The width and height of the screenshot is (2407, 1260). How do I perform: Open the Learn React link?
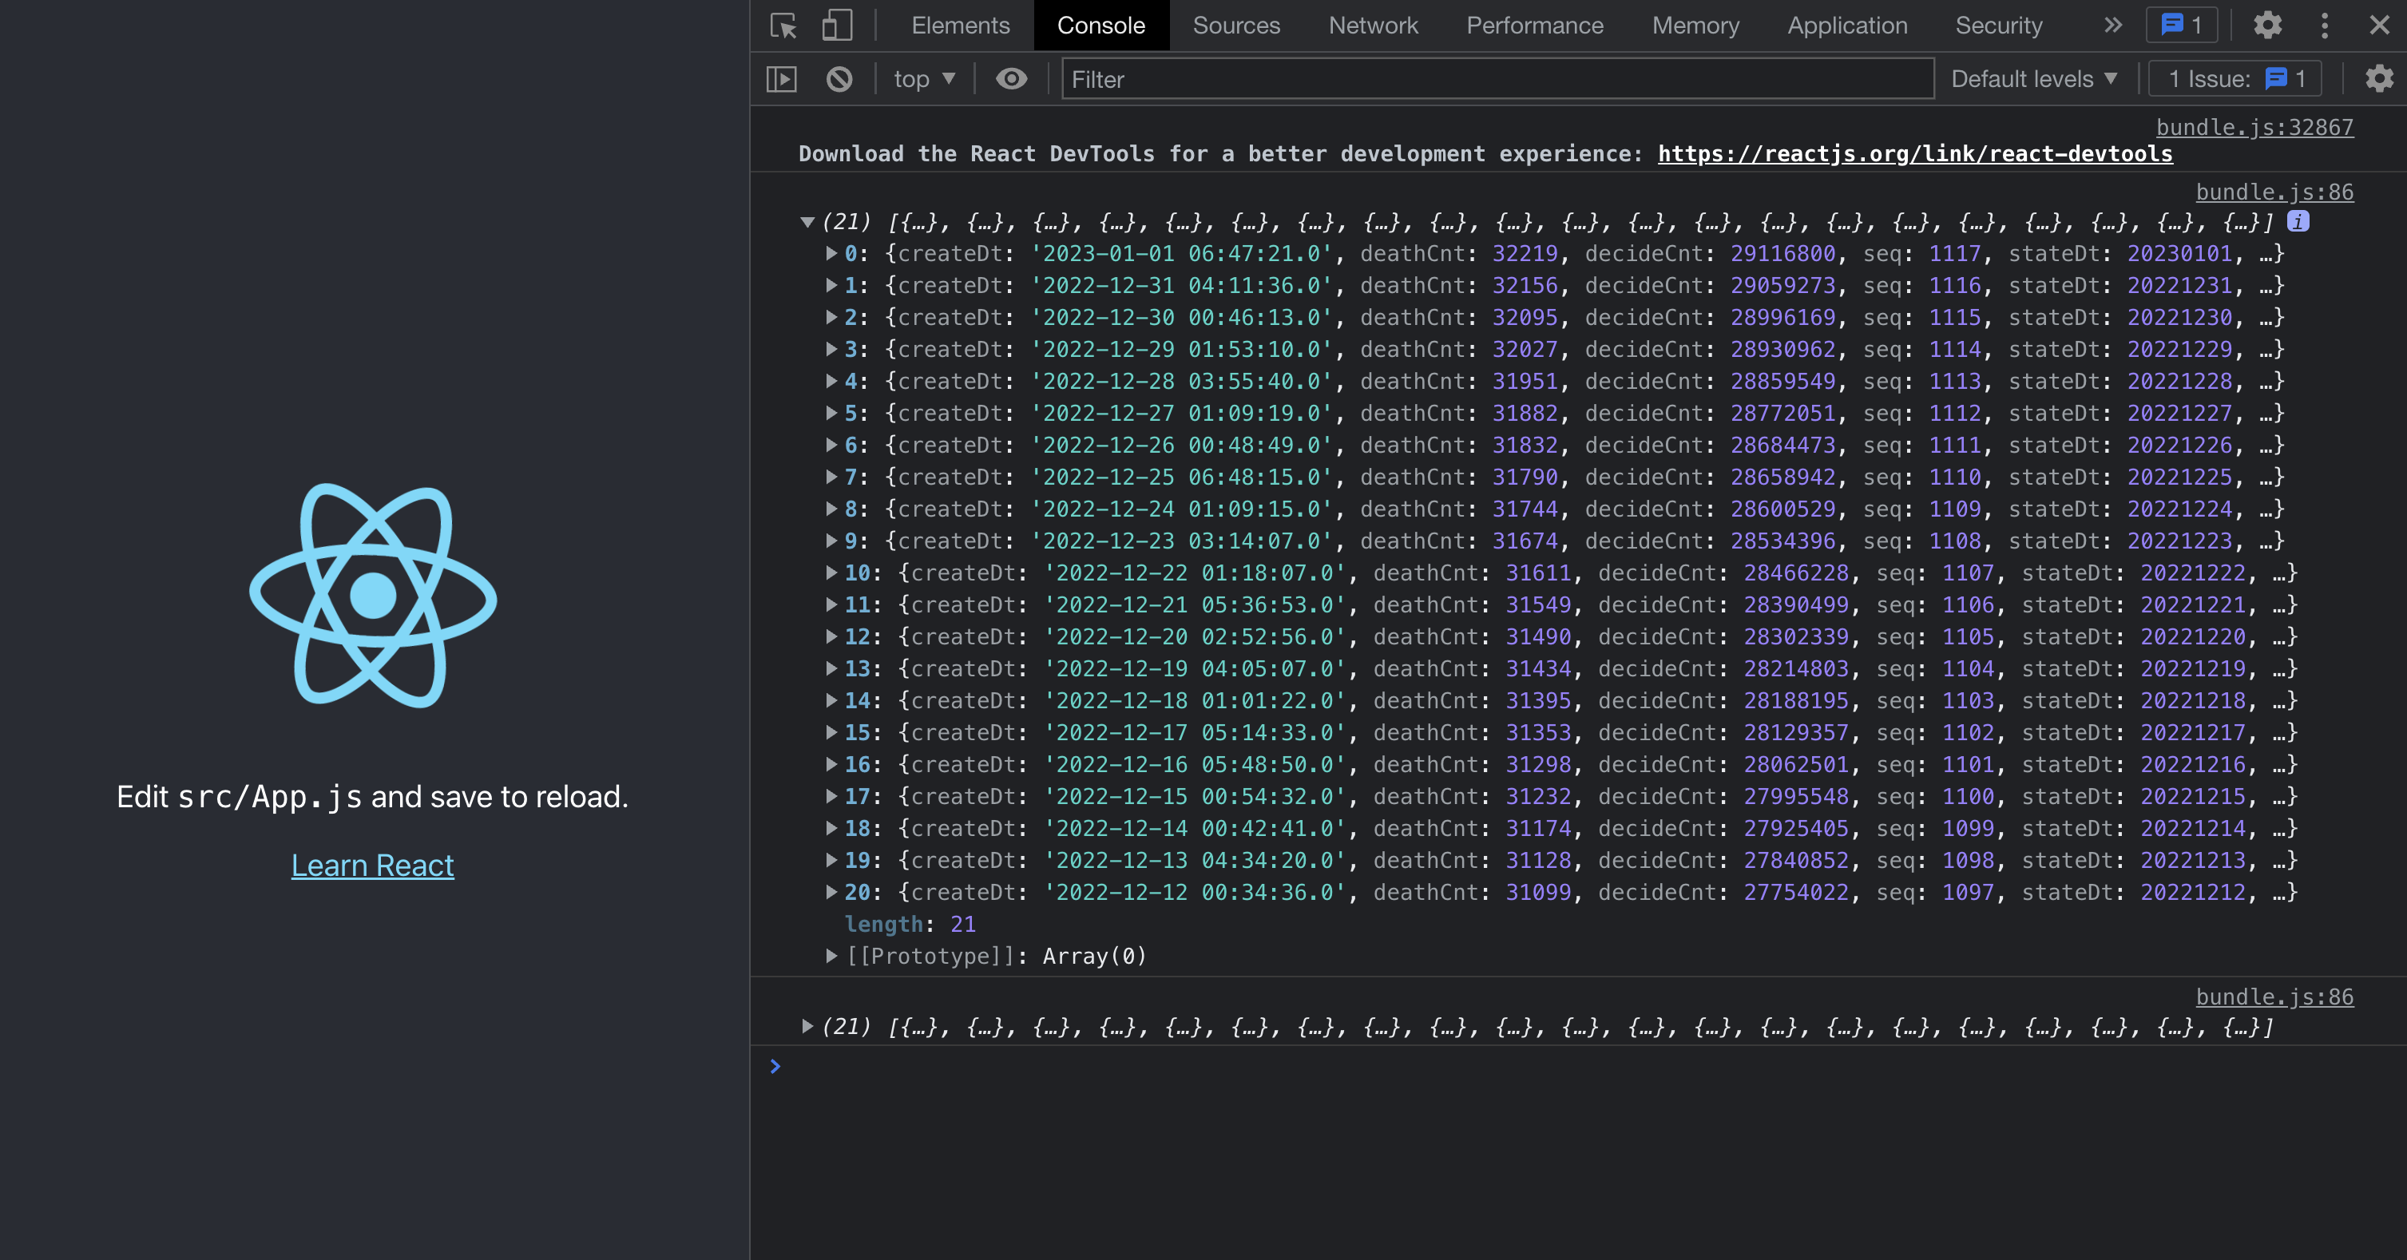pyautogui.click(x=373, y=865)
